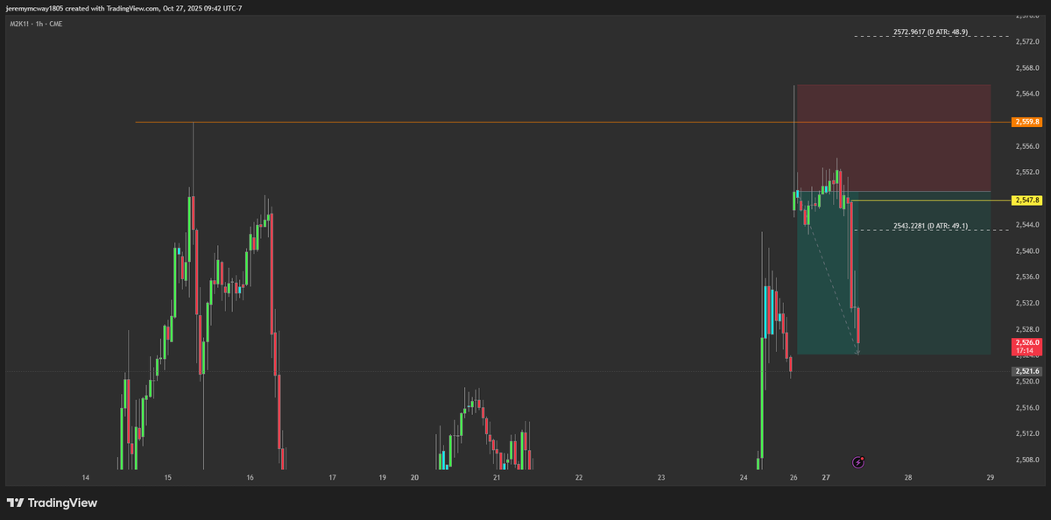The image size is (1051, 520).
Task: Click date label 24 on time axis
Action: point(744,478)
